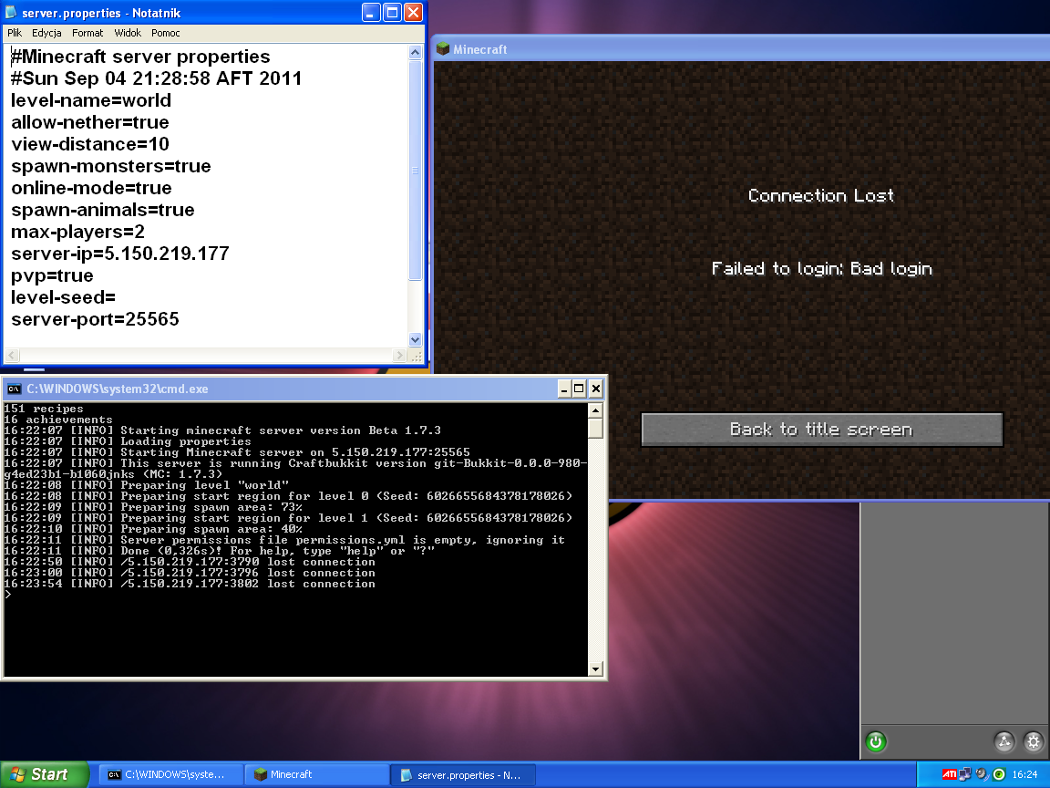Click the max-players=2 line
The height and width of the screenshot is (788, 1050).
77,232
